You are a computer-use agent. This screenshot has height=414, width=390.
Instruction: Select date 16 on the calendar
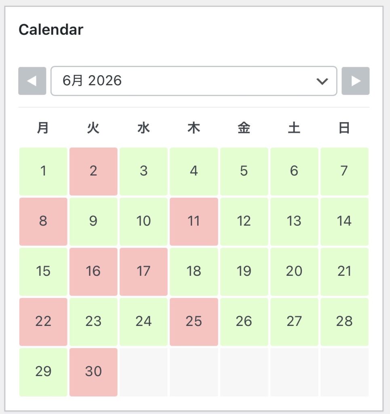(93, 271)
